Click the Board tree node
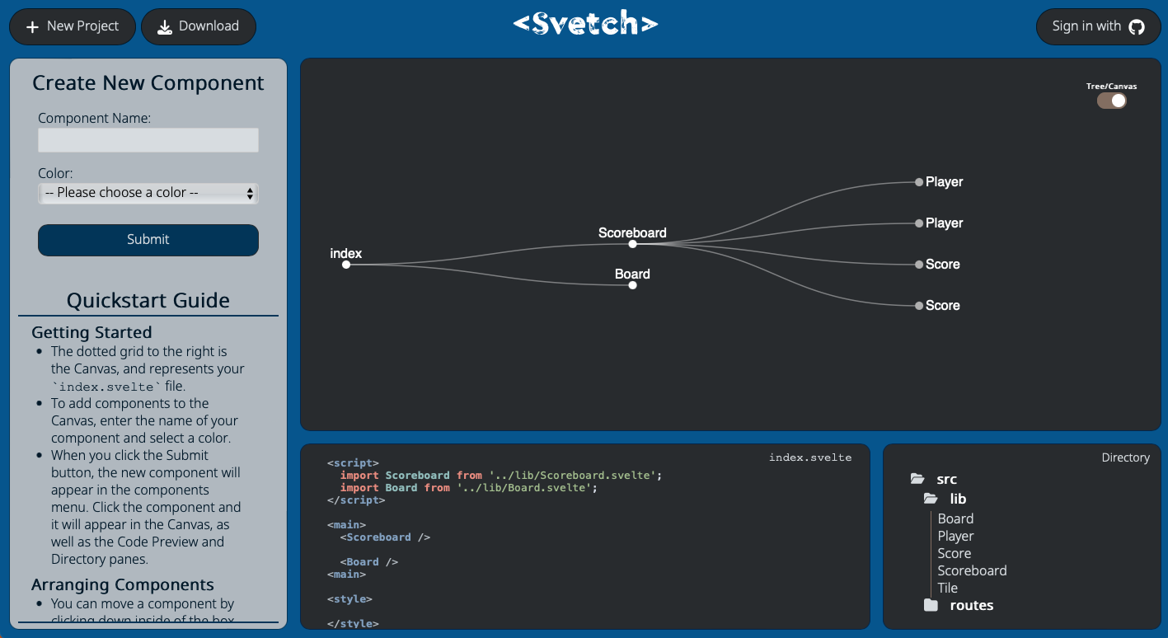Image resolution: width=1168 pixels, height=638 pixels. pos(632,285)
